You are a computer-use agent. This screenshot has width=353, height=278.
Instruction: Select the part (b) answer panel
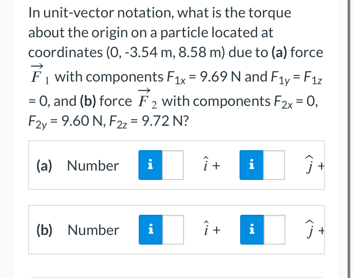click(x=176, y=230)
